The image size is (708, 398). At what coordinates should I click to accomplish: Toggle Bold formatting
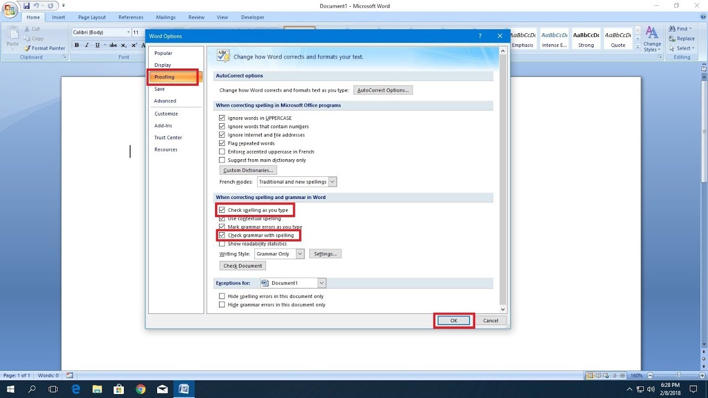point(77,45)
